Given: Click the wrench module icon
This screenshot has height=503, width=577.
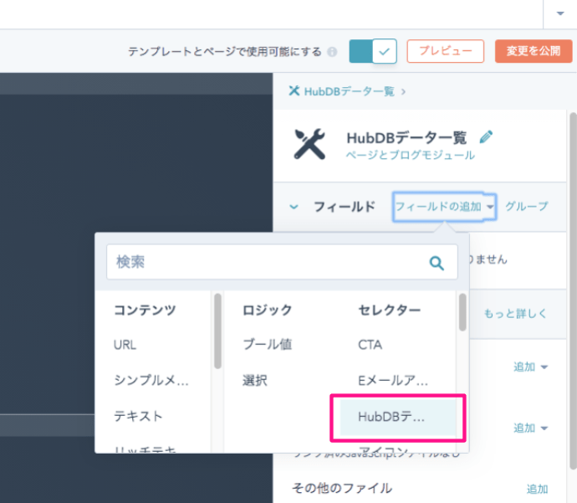Looking at the screenshot, I should (x=309, y=144).
